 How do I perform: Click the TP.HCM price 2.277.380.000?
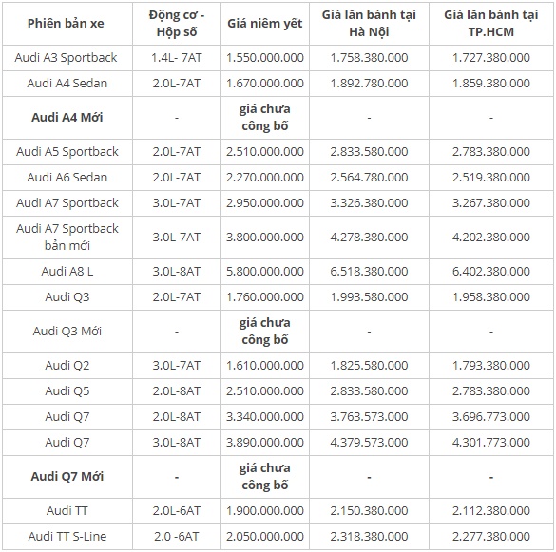(491, 537)
